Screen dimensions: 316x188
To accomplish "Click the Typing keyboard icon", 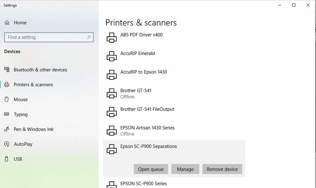I will 7,114.
